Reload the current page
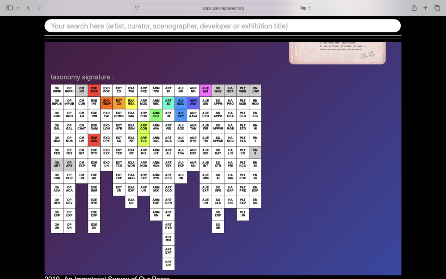This screenshot has width=446, height=279. tap(310, 8)
